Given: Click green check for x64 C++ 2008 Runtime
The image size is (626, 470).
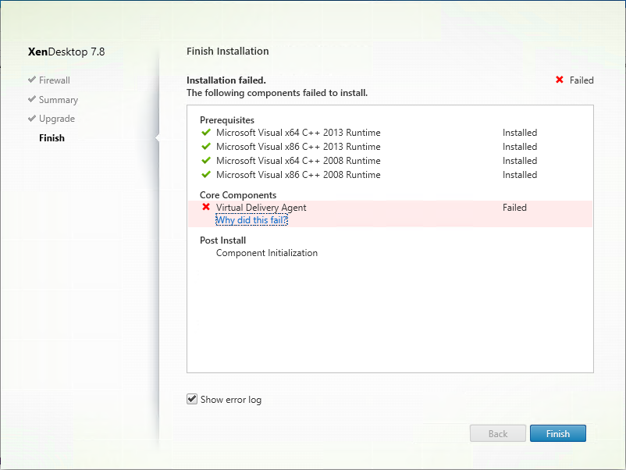Looking at the screenshot, I should (206, 161).
